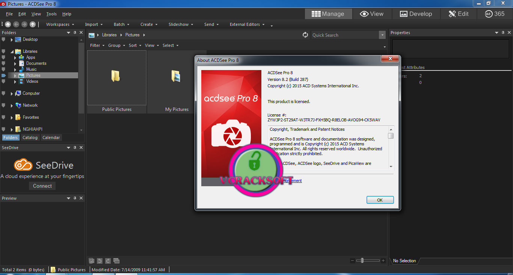Screen dimensions: 513x275
Task: Close the SeeDrive panel
Action: [x=81, y=148]
